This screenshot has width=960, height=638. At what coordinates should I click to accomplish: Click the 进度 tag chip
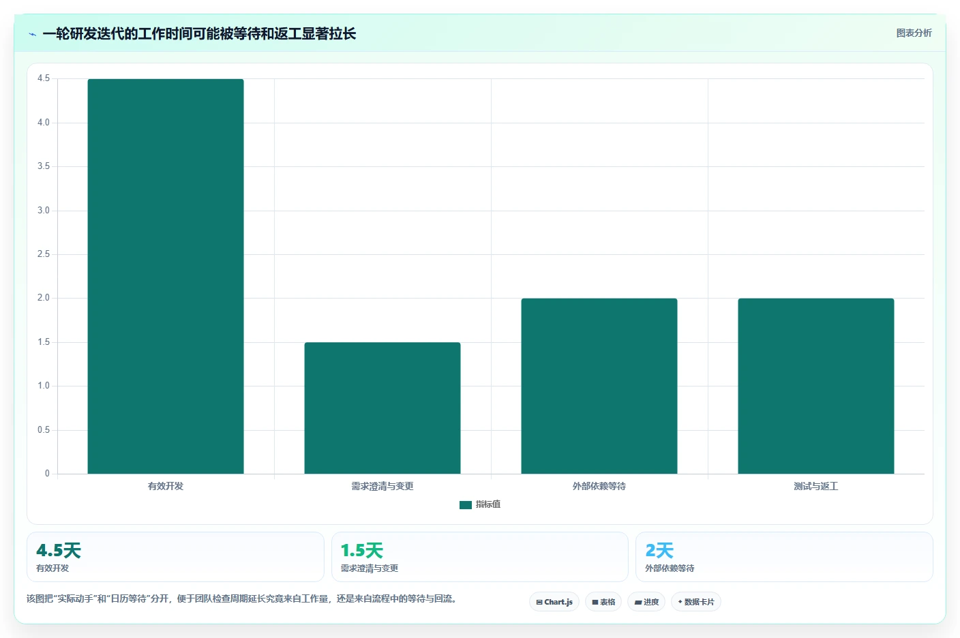pyautogui.click(x=646, y=602)
